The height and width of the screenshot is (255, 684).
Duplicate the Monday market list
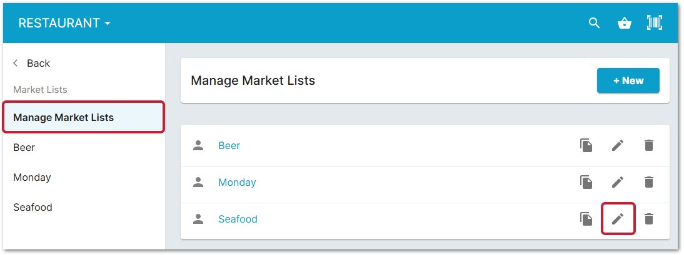pyautogui.click(x=586, y=182)
